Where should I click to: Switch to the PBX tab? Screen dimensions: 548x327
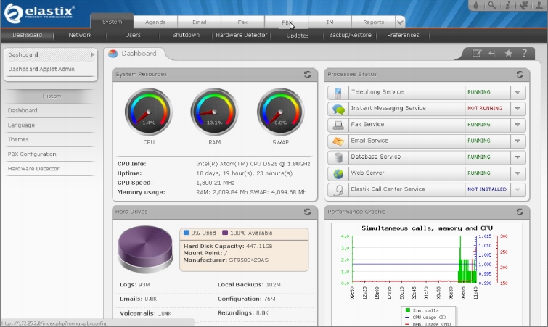tap(286, 22)
